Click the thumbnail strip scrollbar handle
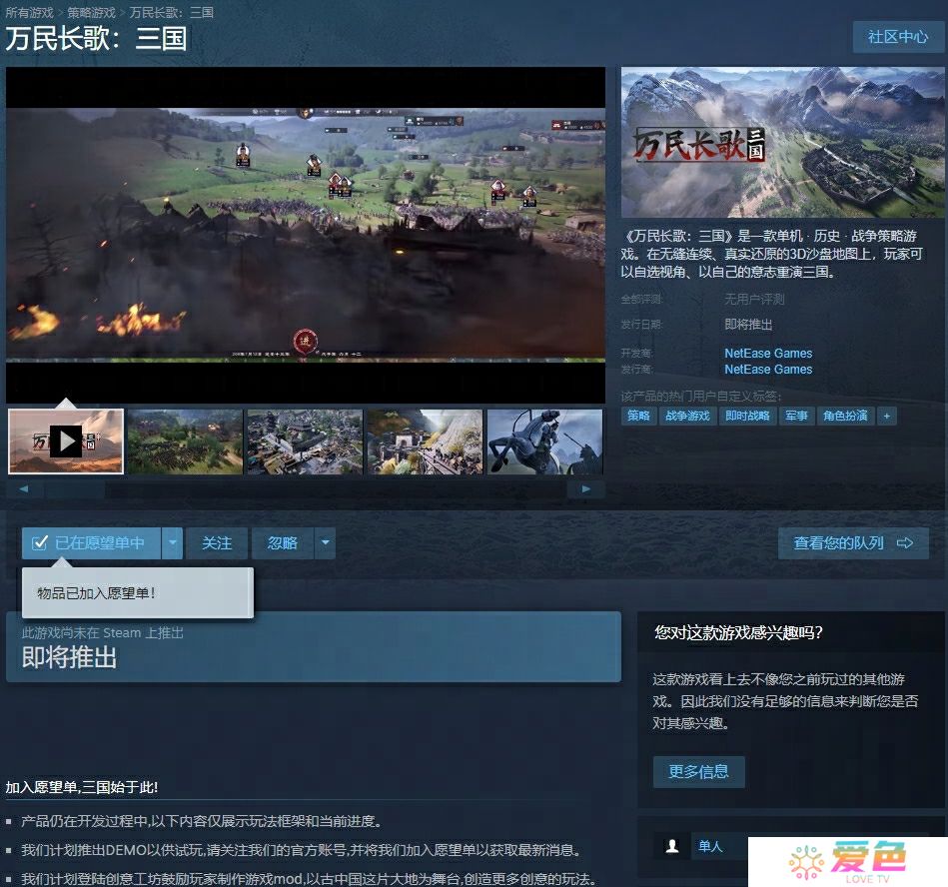 click(x=75, y=489)
